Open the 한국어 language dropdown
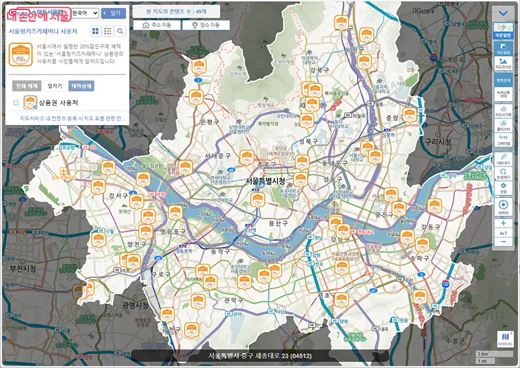 pos(84,13)
